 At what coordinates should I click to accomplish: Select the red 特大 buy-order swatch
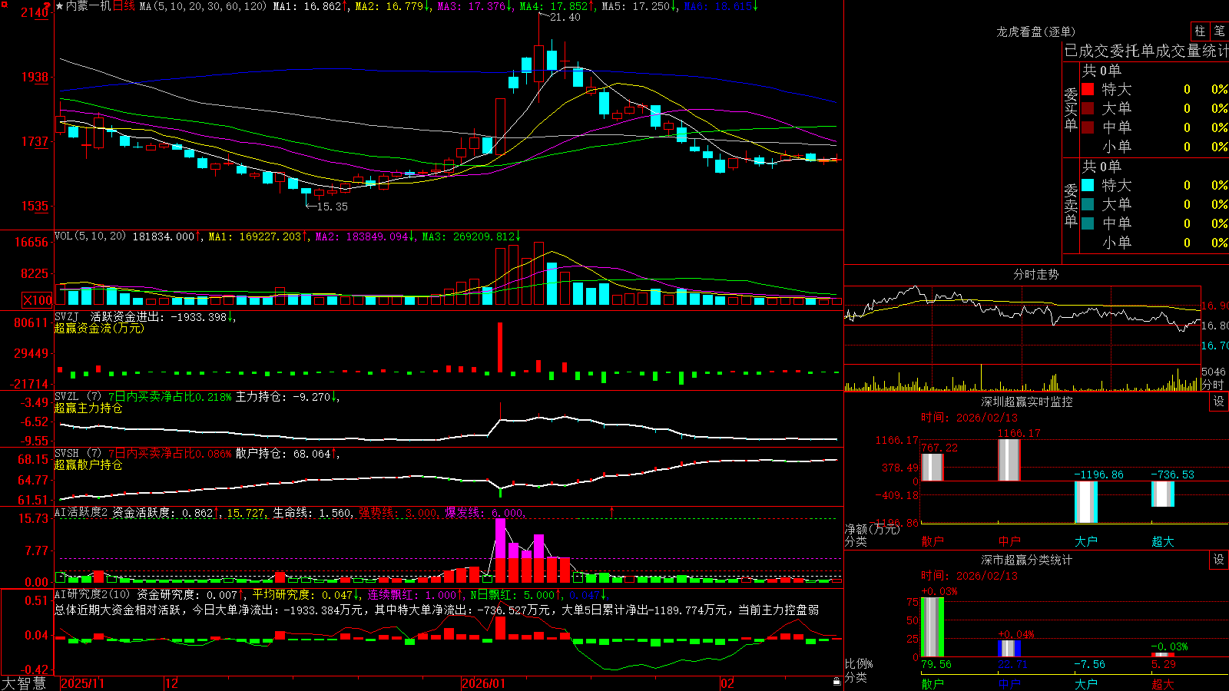tap(1088, 89)
